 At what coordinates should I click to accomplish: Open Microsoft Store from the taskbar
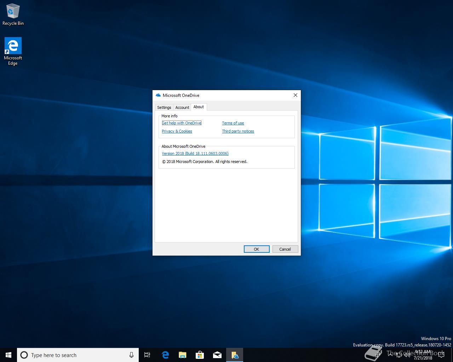point(200,355)
